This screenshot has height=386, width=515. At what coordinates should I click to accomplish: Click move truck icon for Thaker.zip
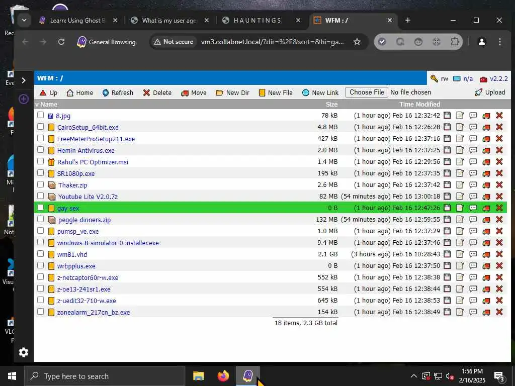click(486, 185)
